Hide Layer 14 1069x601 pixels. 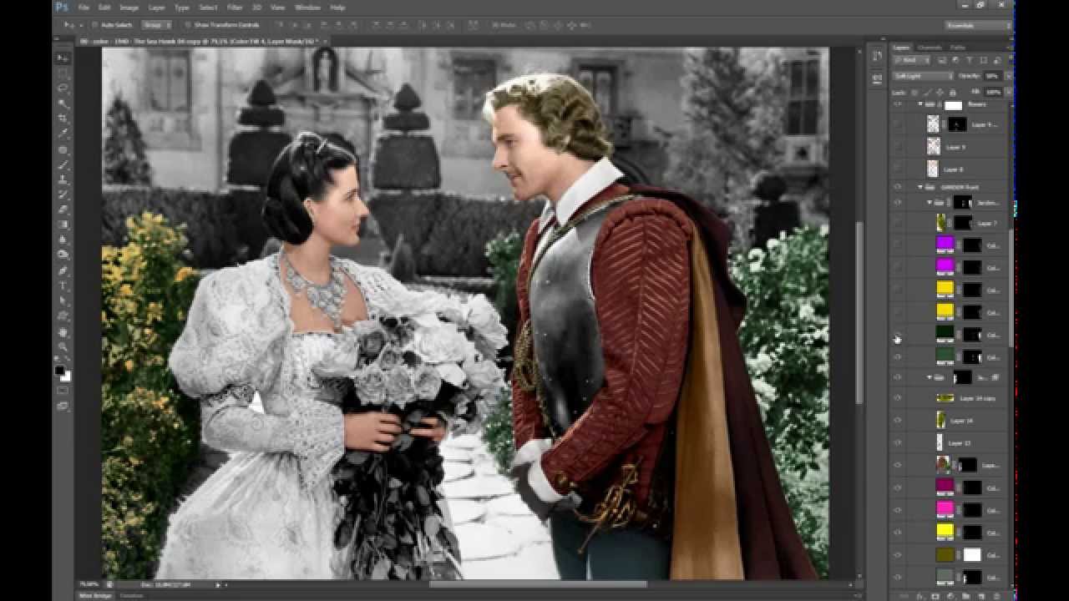pos(898,421)
